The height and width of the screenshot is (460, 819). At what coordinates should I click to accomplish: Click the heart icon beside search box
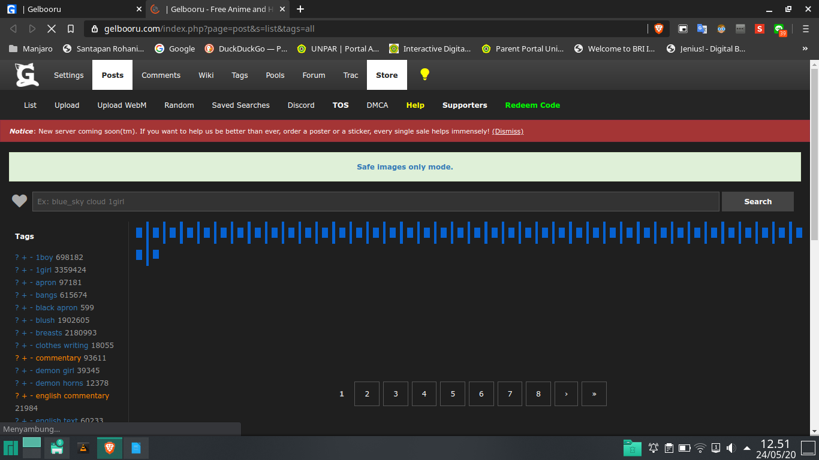click(20, 201)
